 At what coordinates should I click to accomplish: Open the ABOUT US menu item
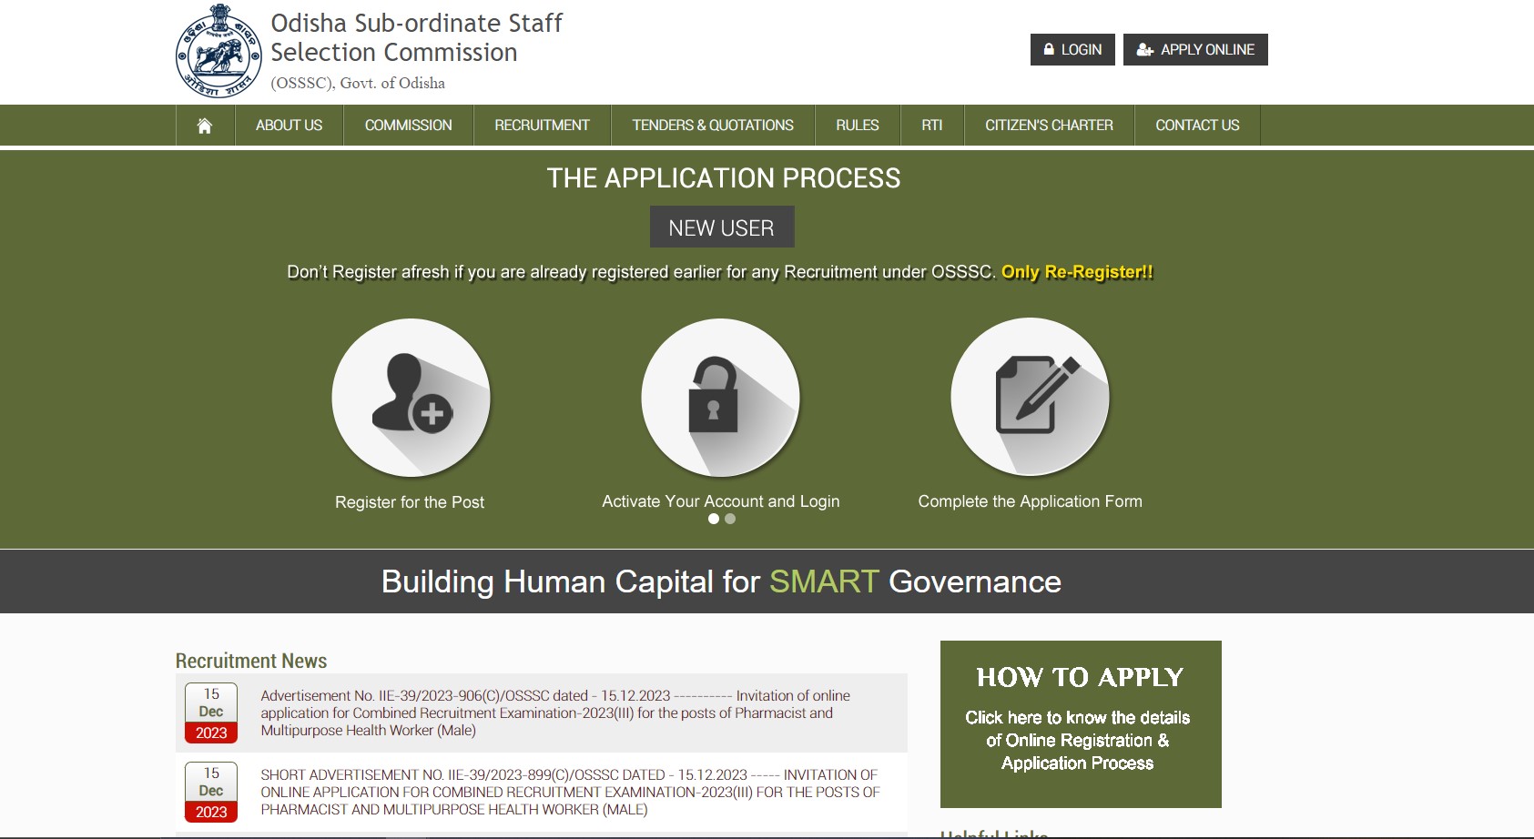(x=289, y=126)
